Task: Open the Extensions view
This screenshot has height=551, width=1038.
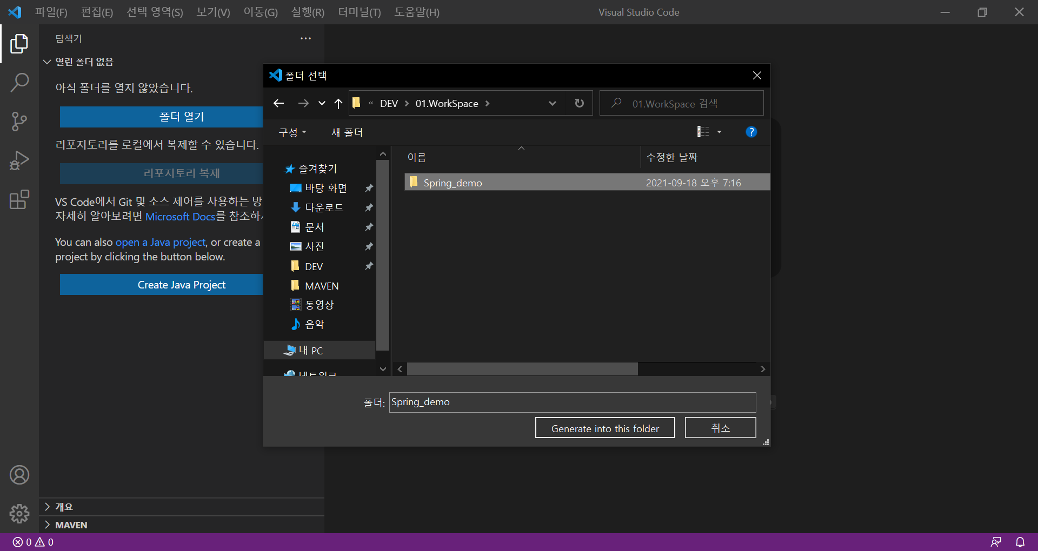Action: (x=19, y=199)
